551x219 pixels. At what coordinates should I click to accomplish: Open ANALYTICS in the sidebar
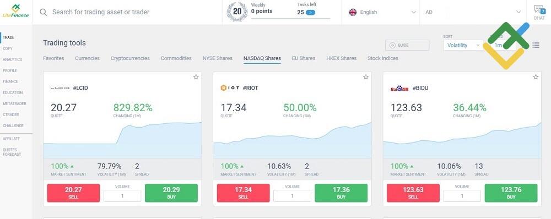click(x=12, y=59)
